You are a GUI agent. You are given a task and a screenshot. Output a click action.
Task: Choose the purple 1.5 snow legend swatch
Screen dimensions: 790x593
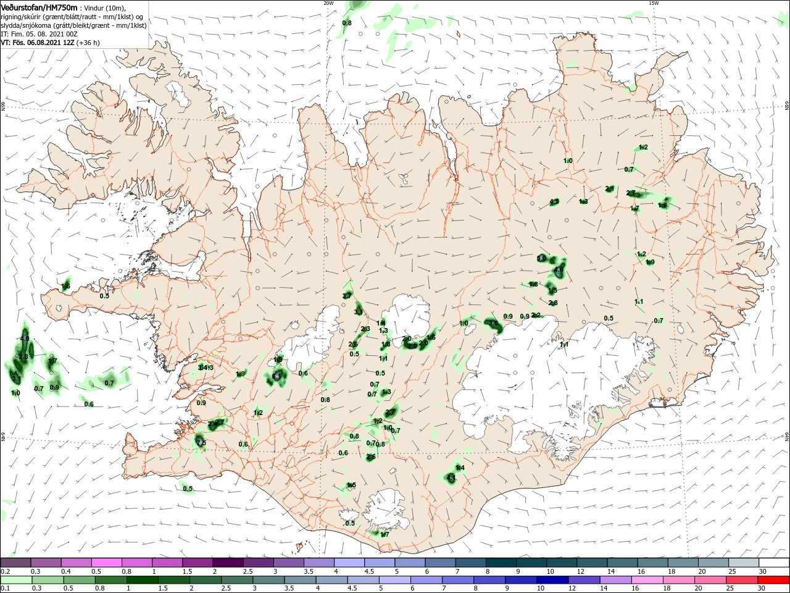[x=197, y=562]
